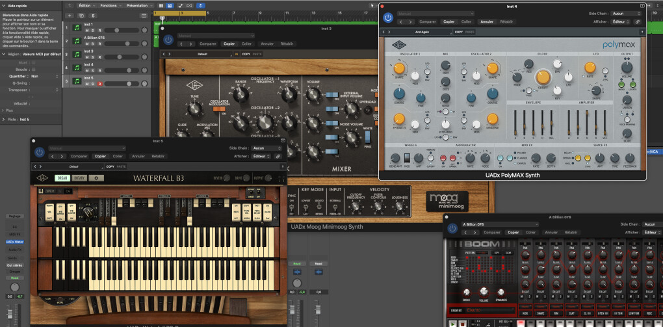Click the link icon in Waterfall B3 window
The height and width of the screenshot is (327, 663).
tap(278, 156)
